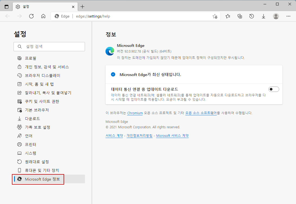
Task: Click the 언어 language icon
Action: coord(19,136)
